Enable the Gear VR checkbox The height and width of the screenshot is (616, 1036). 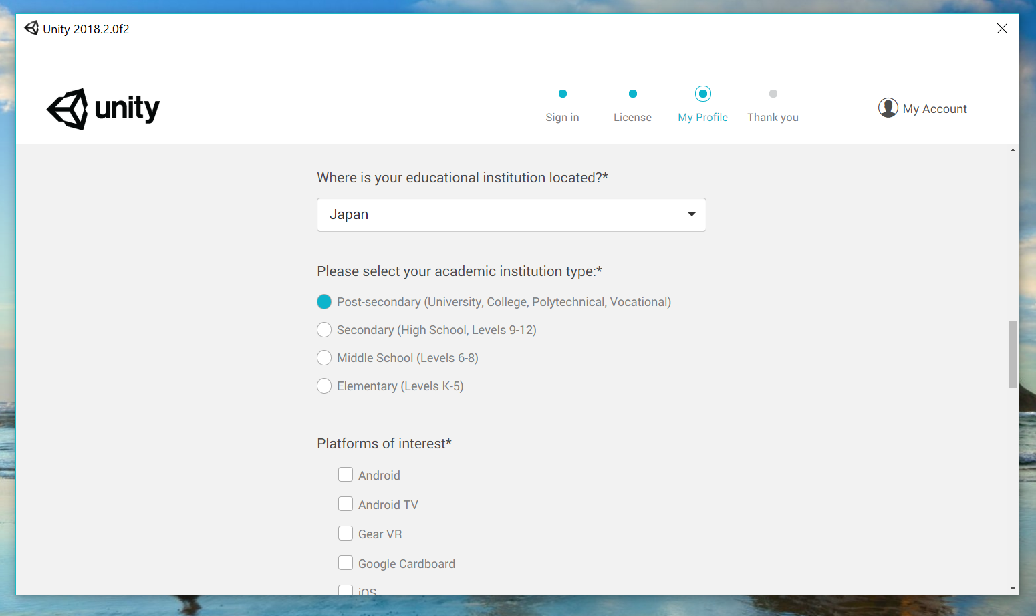tap(346, 533)
